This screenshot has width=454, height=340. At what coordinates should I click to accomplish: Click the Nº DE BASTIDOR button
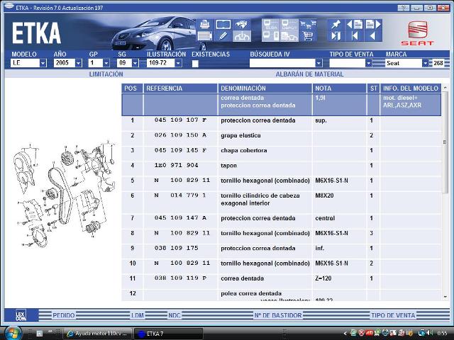tap(278, 315)
